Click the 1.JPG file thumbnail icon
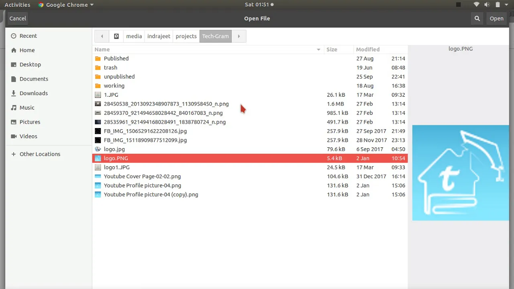 (98, 95)
